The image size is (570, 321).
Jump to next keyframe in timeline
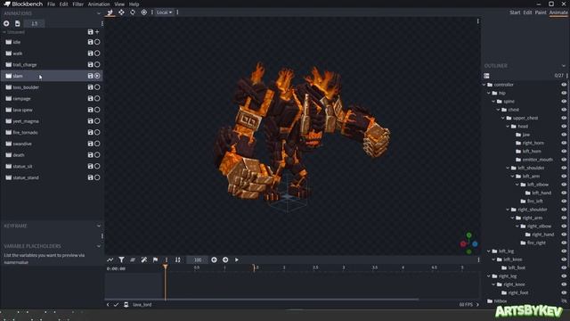[x=225, y=259]
